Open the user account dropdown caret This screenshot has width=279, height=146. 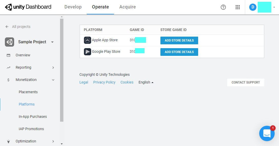click(274, 7)
